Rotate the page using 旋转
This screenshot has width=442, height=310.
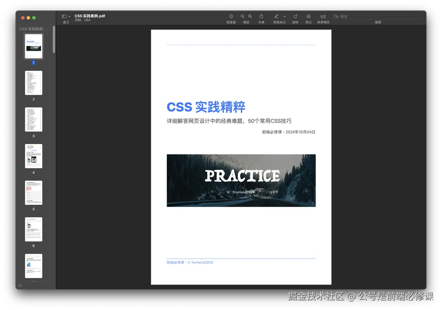tap(296, 16)
